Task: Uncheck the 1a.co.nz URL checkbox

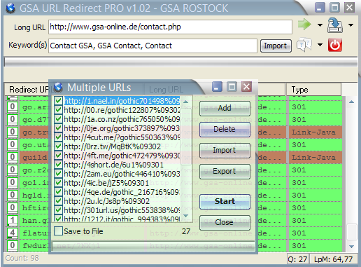Action: pos(58,119)
